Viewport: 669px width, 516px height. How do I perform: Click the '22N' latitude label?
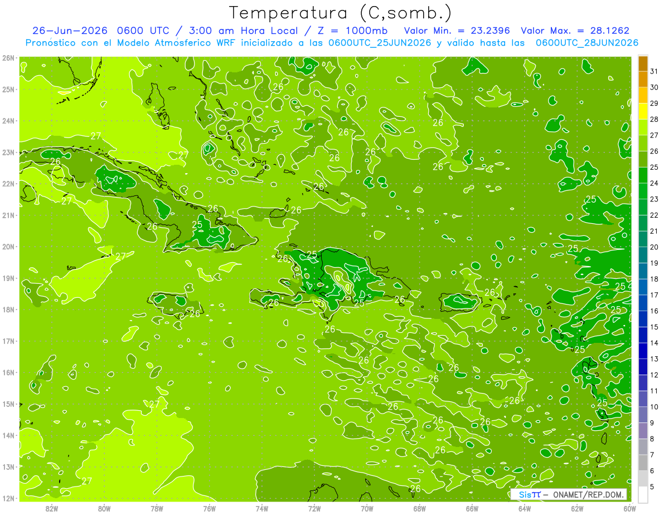[8, 184]
